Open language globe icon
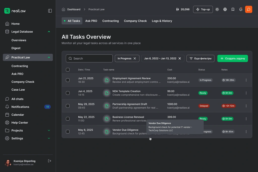258x172 pixels. (225, 9)
